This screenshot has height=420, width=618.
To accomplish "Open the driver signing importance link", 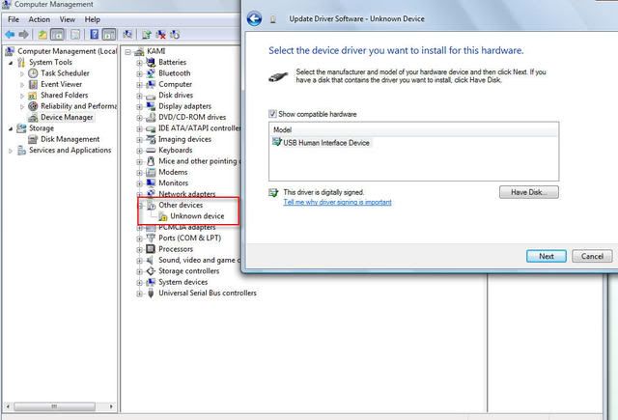I will pyautogui.click(x=337, y=203).
